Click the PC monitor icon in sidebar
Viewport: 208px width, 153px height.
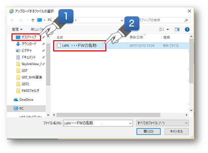[16, 109]
